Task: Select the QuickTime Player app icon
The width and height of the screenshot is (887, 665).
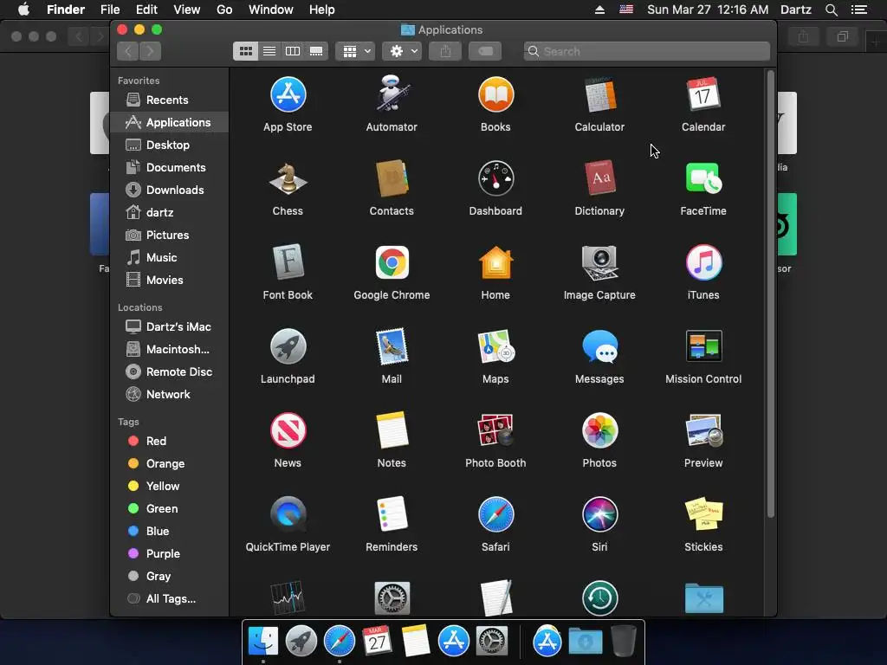Action: (x=288, y=514)
